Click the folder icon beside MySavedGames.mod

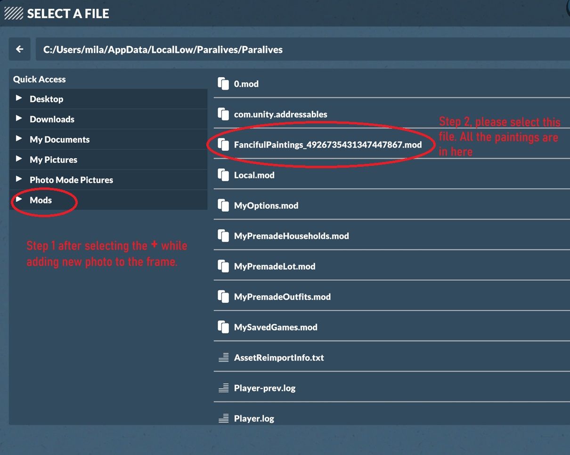(x=223, y=327)
